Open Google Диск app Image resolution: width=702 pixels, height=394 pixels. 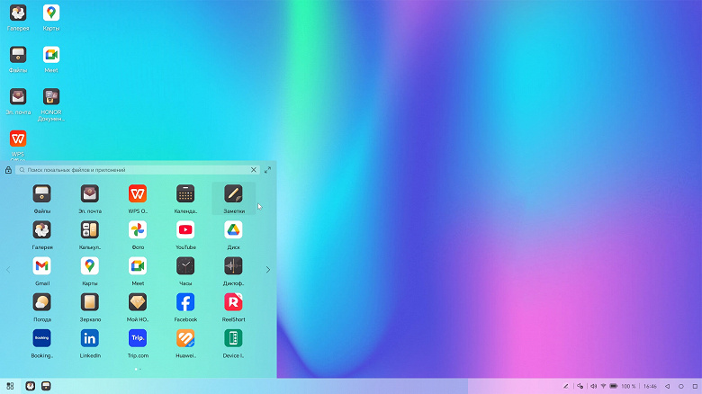pos(233,230)
